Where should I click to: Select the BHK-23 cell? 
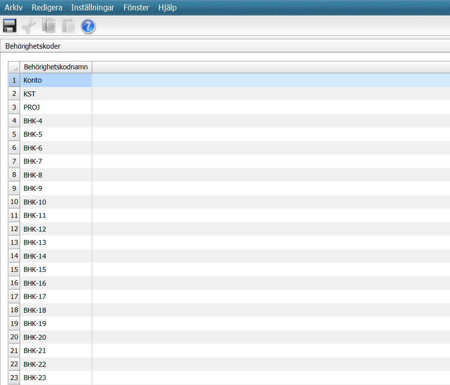point(56,378)
